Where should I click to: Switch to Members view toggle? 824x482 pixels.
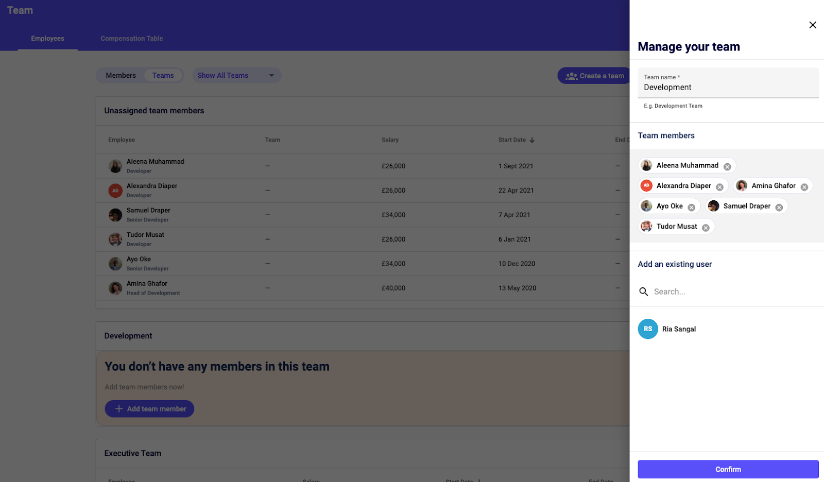coord(121,76)
